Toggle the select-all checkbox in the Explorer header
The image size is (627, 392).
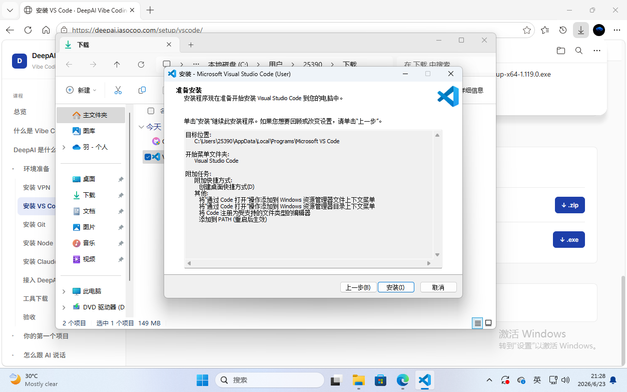151,111
